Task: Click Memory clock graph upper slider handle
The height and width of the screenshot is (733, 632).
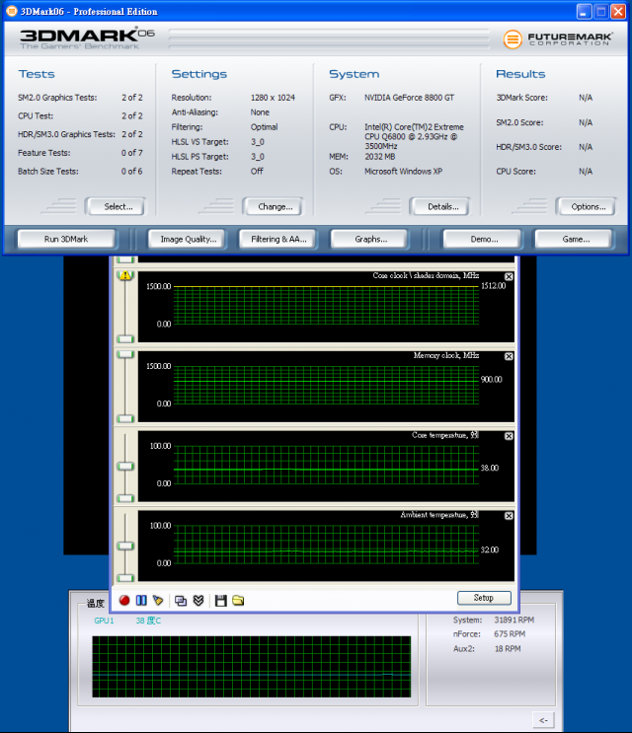Action: coord(125,354)
